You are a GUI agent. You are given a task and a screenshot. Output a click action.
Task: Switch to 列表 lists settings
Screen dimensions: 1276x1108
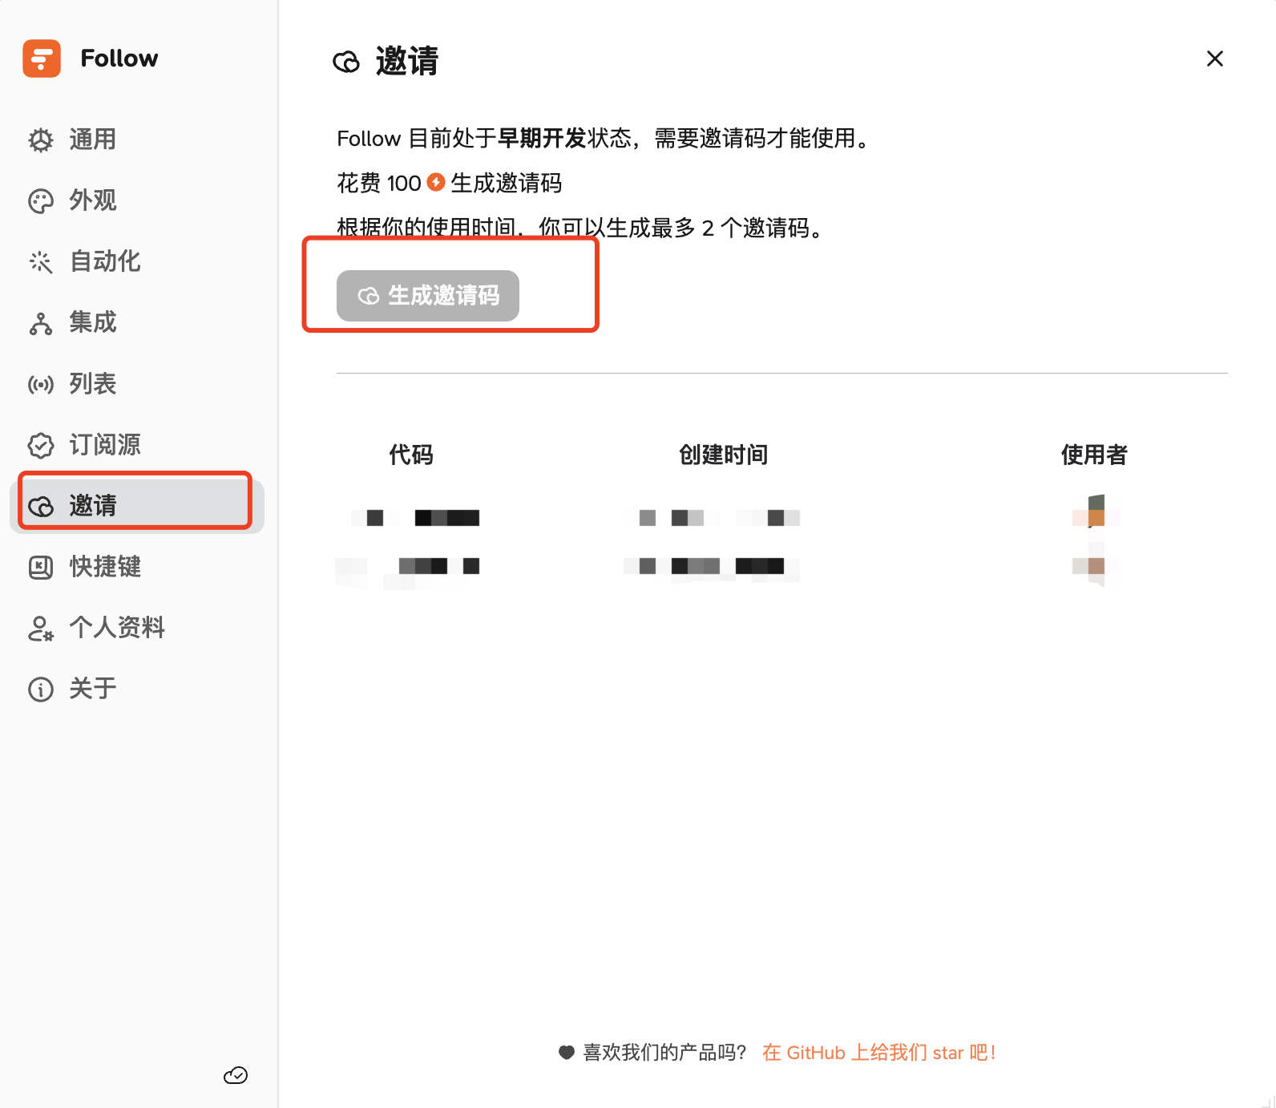point(137,383)
